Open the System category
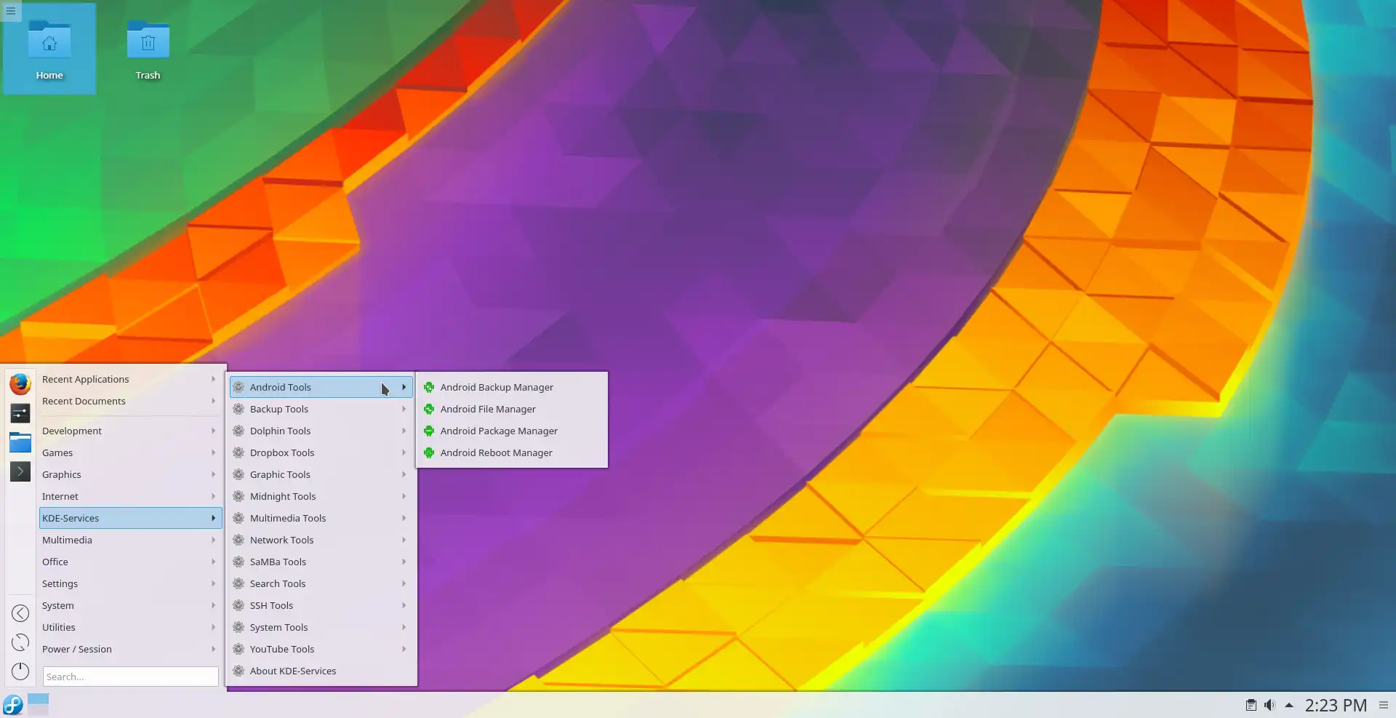 130,605
